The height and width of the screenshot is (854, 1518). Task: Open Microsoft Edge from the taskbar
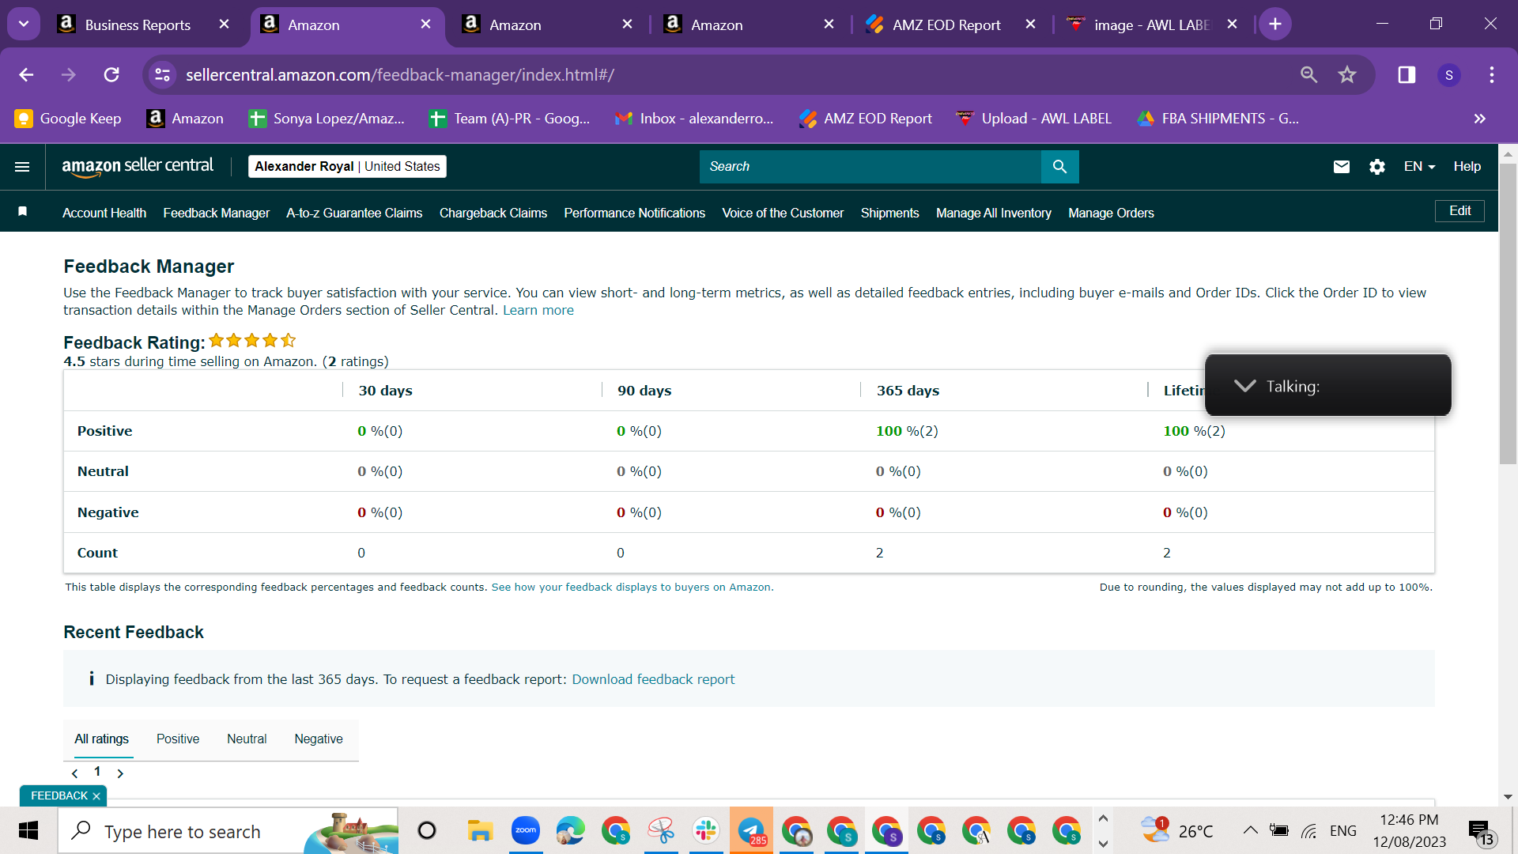point(570,830)
